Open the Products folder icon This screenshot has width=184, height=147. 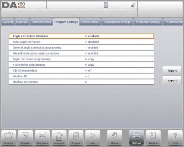(x=9, y=138)
